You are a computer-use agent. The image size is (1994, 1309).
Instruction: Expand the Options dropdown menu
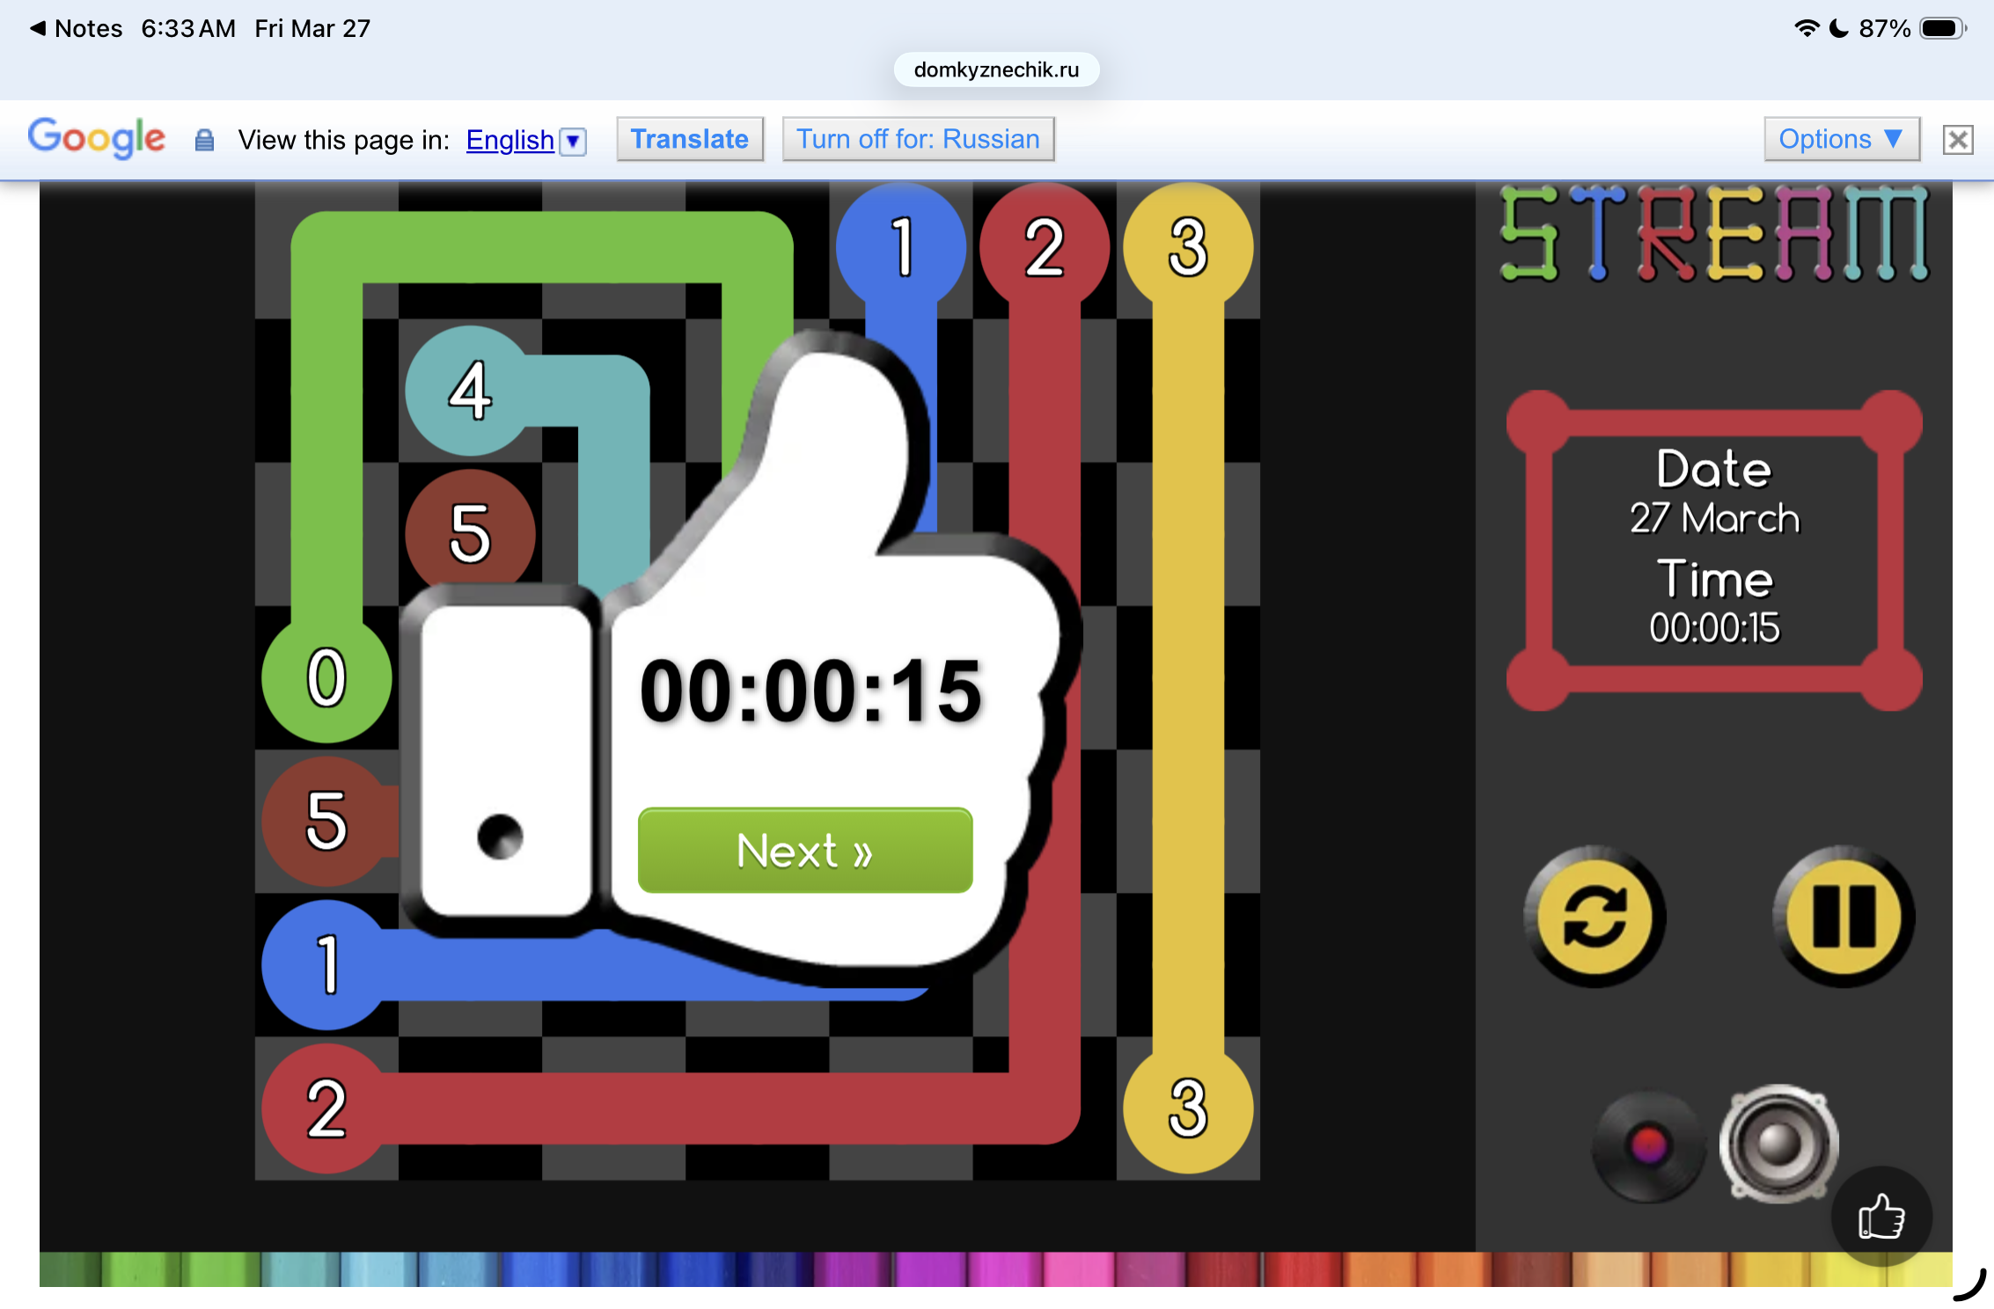click(1841, 139)
